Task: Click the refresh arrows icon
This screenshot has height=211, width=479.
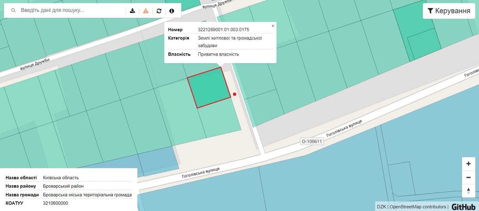Action: coord(159,11)
